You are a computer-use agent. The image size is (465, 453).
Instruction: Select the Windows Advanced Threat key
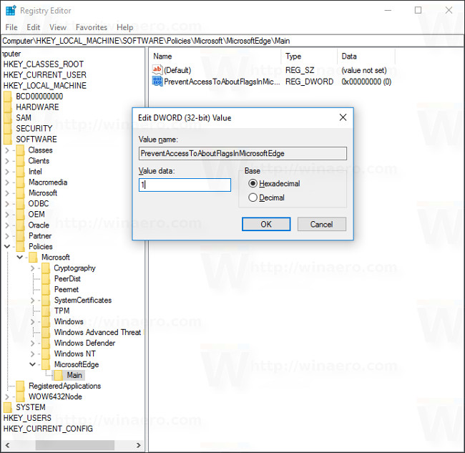(x=97, y=332)
